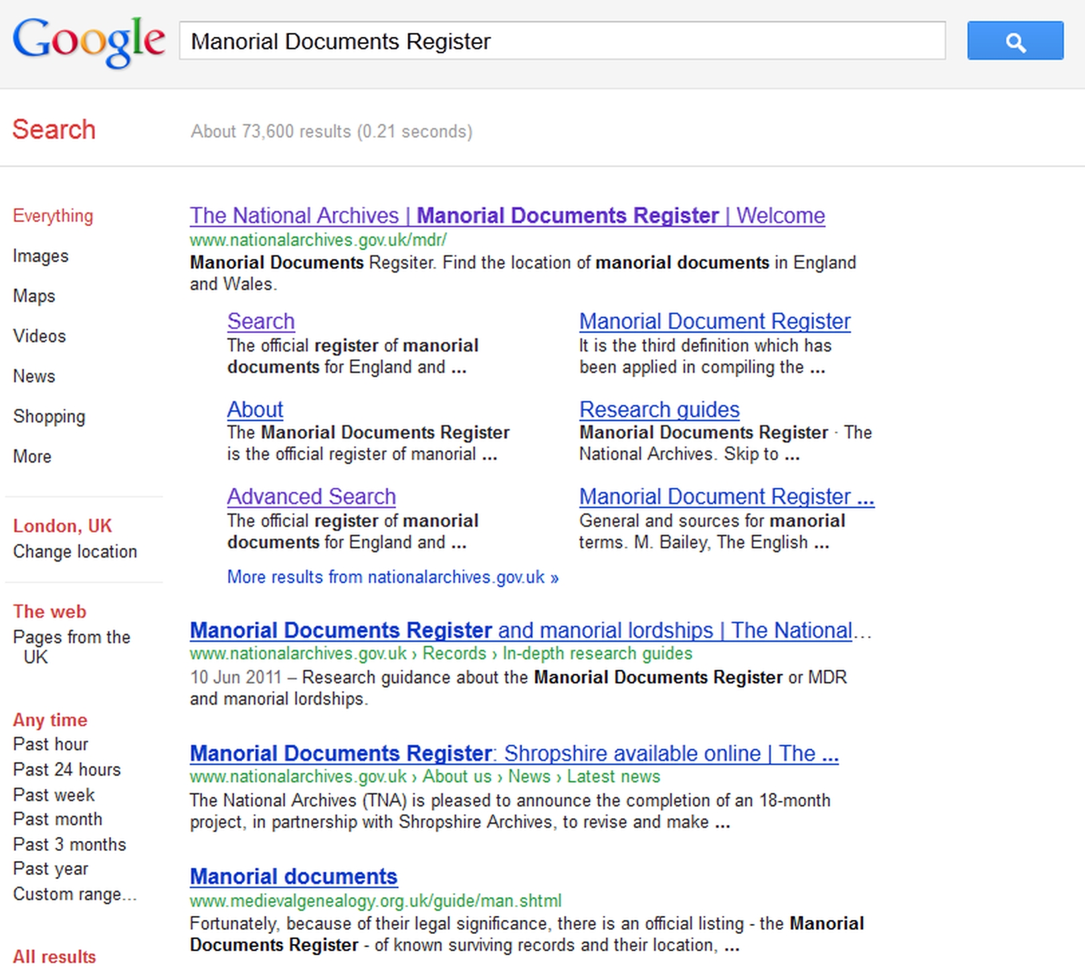Screen dimensions: 1085x968
Task: Open the first Manorial Document Register sitelink
Action: 715,322
